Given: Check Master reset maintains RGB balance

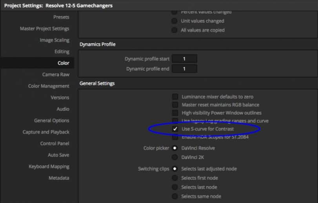Looking at the screenshot, I should [x=175, y=105].
